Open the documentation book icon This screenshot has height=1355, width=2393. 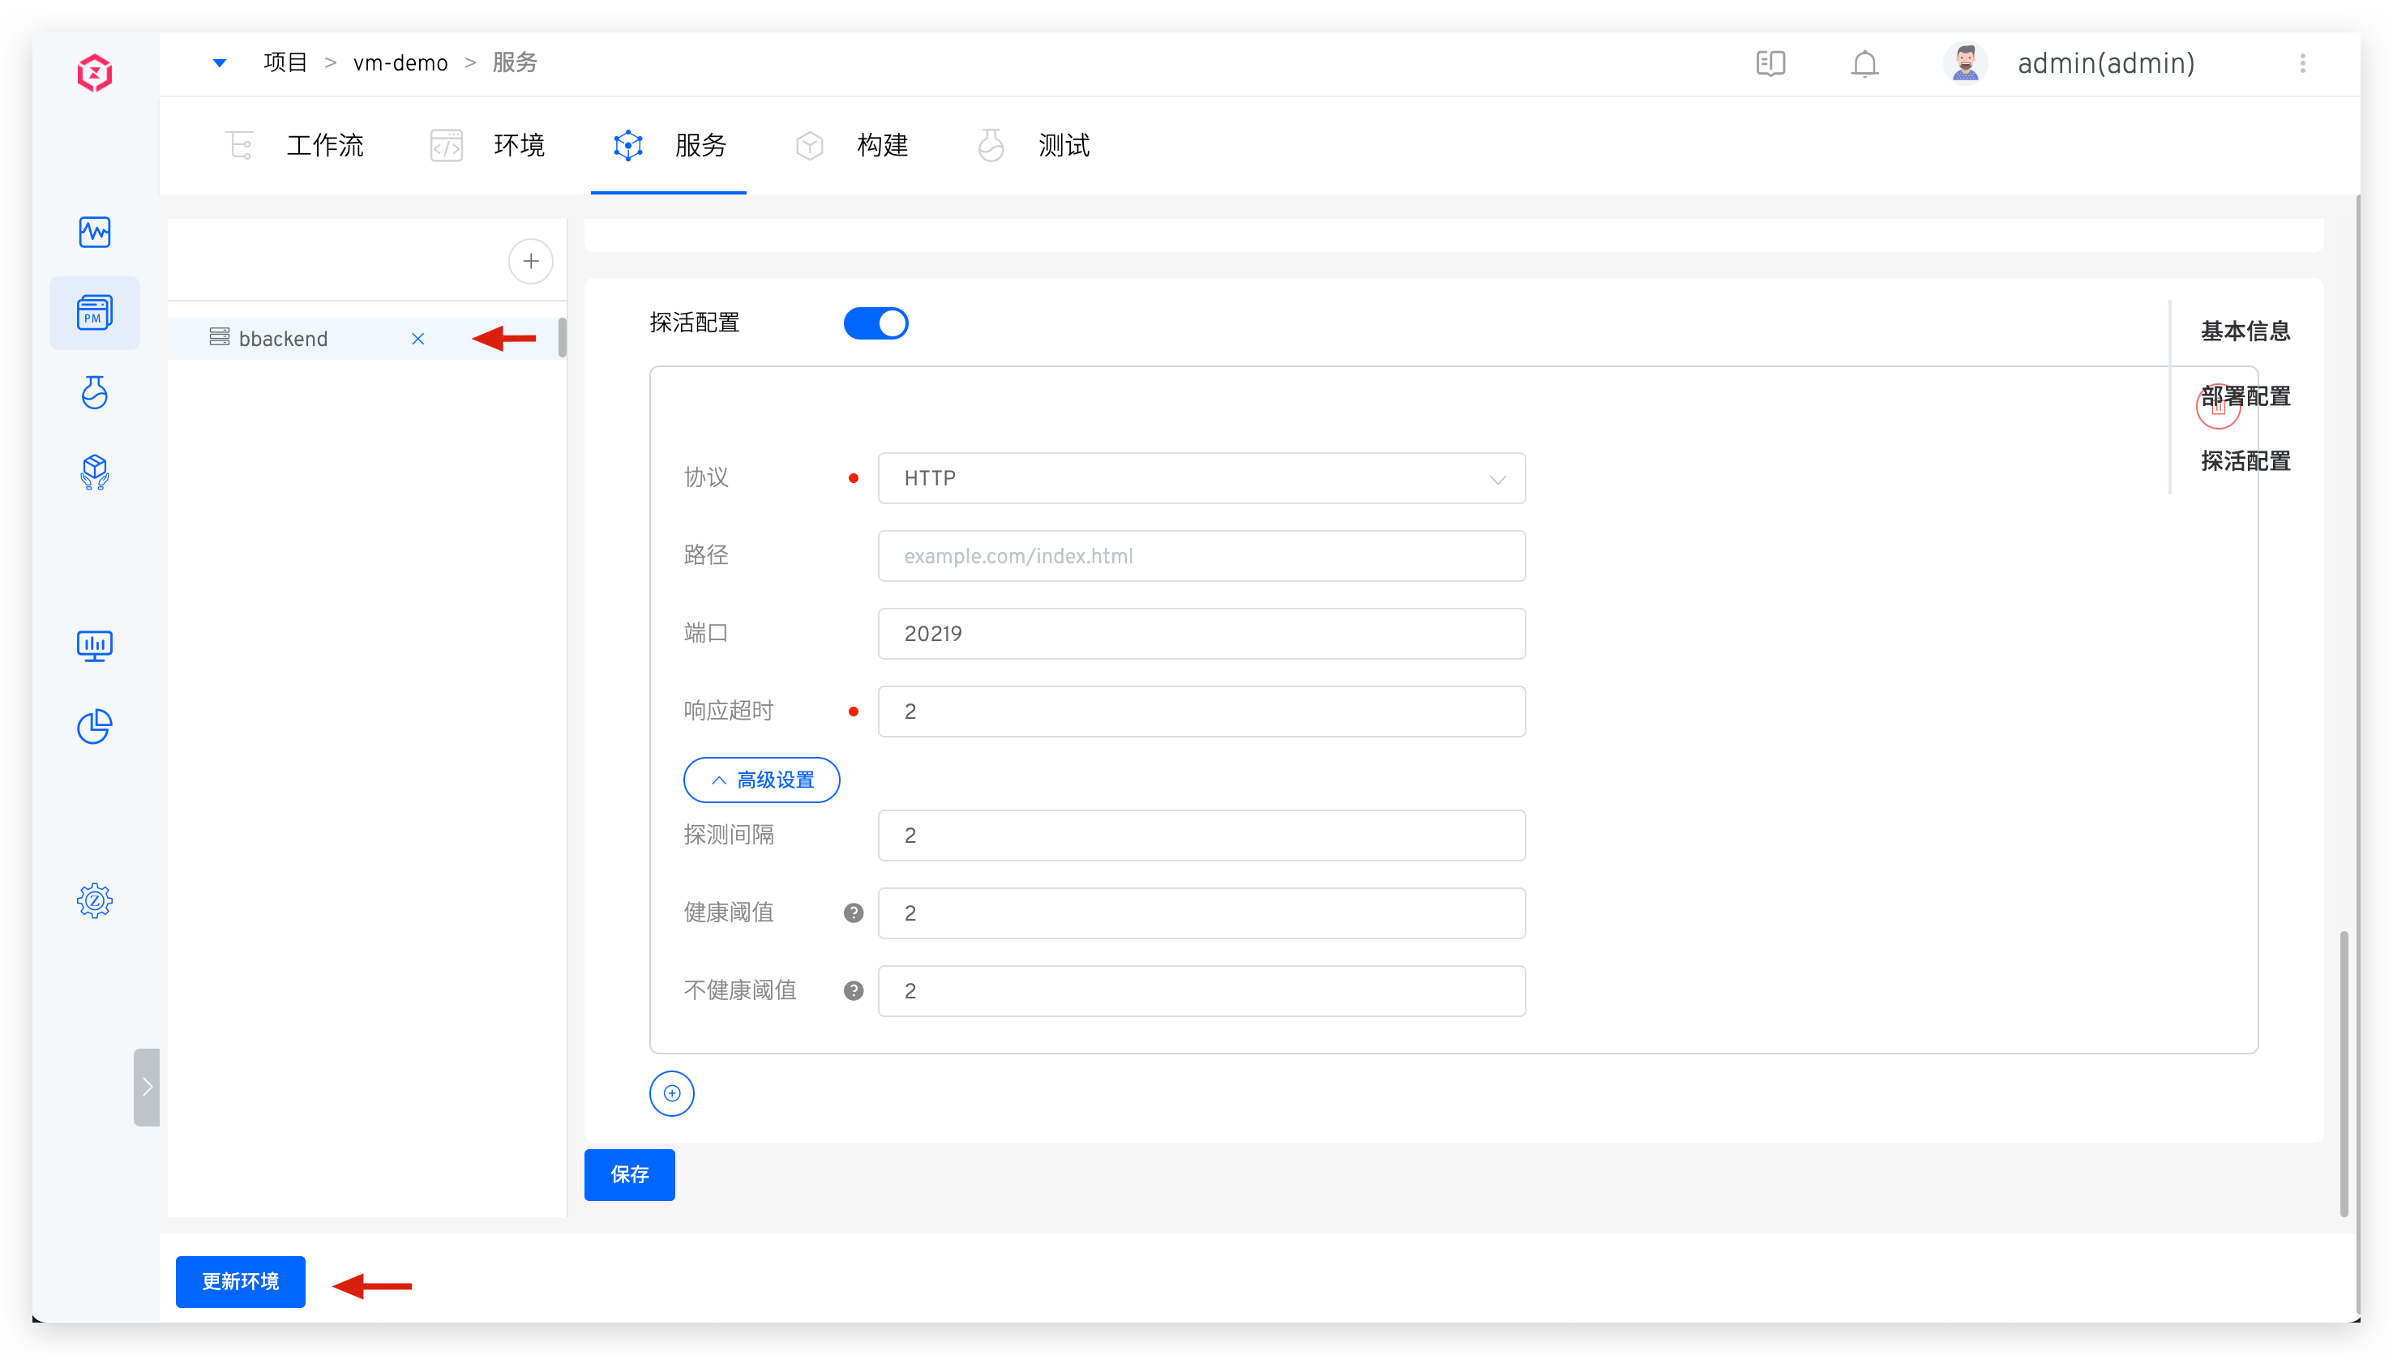point(1770,64)
